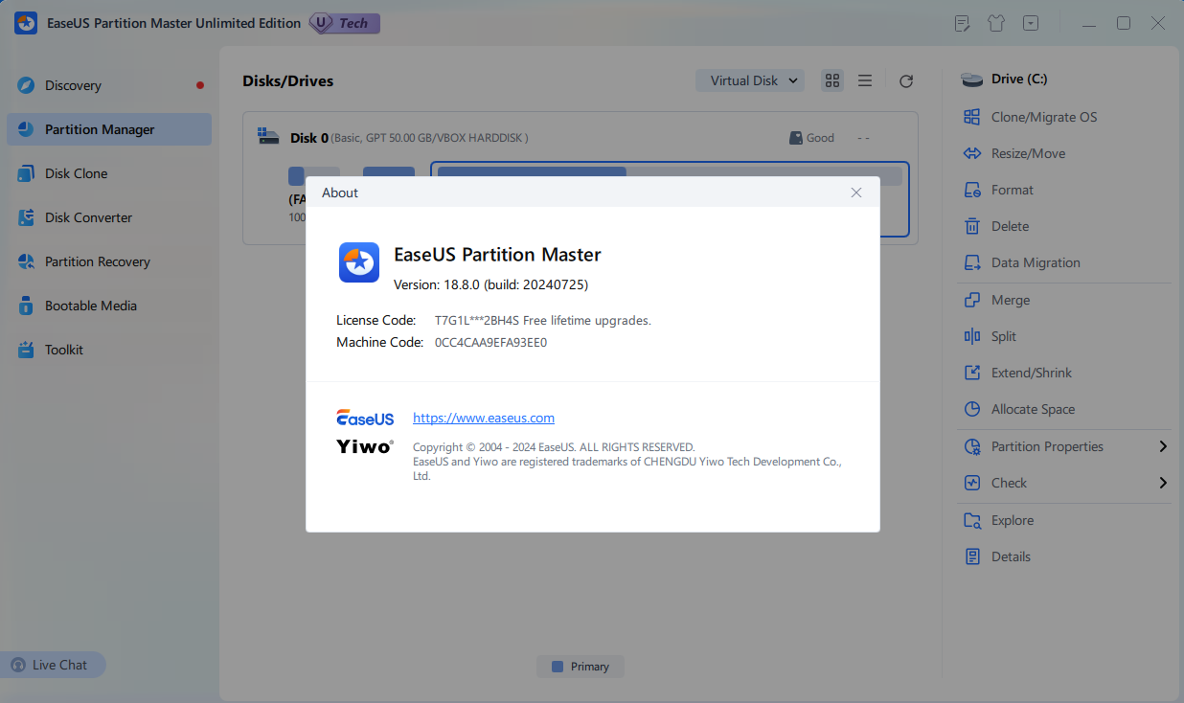Switch to list view of disks
The height and width of the screenshot is (703, 1184).
[x=865, y=80]
